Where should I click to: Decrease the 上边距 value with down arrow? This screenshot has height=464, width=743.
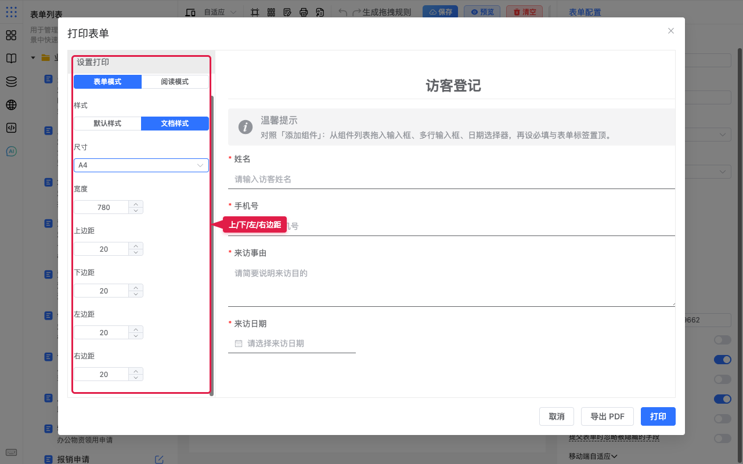tap(136, 252)
